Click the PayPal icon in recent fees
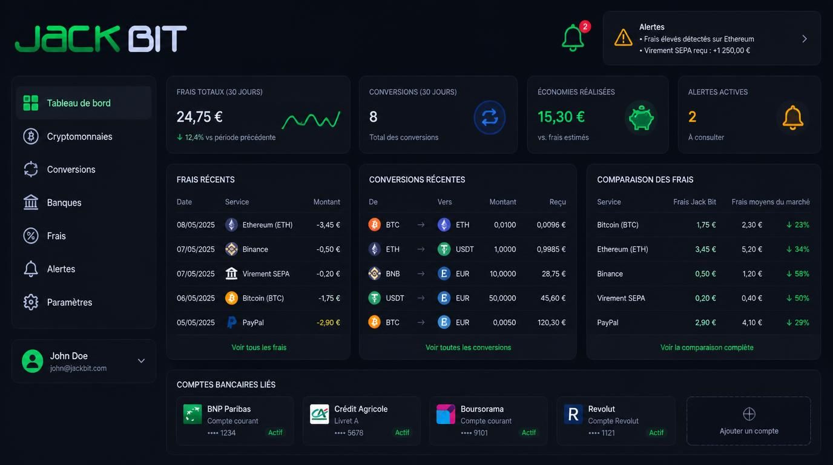833x465 pixels. [231, 322]
